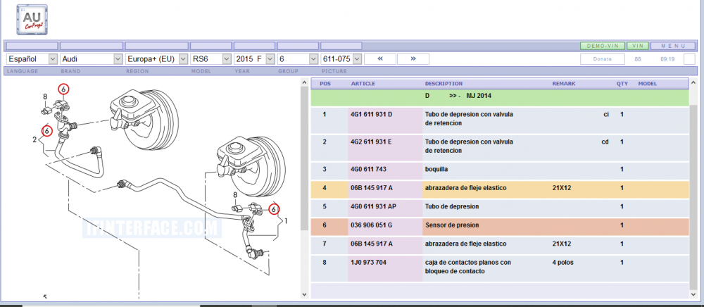
Task: Click the Tubo de depresion description in row 5
Action: point(452,206)
